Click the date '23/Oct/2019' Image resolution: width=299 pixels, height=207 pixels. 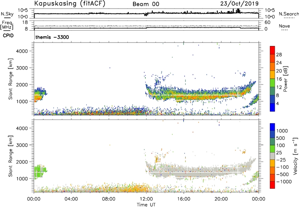pos(240,4)
